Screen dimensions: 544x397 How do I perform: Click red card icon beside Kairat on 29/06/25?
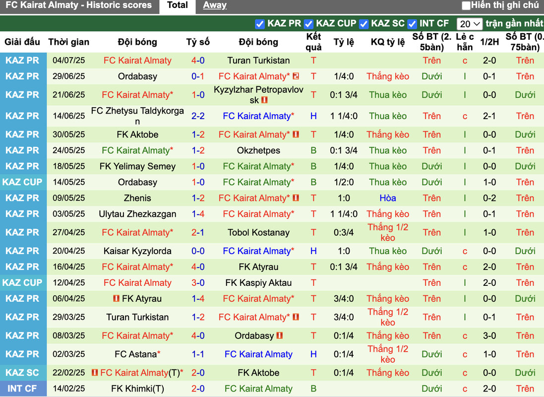pos(296,76)
